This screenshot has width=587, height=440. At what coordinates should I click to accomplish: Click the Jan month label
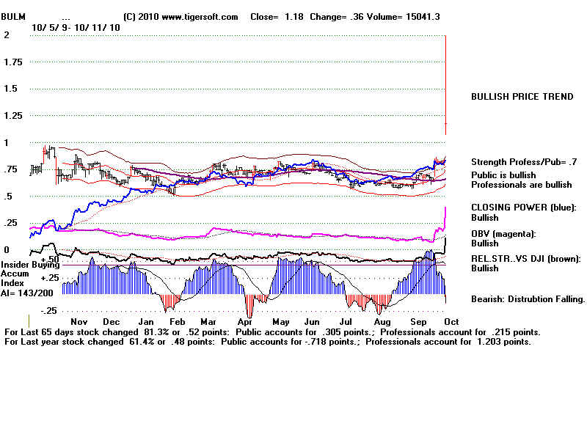[145, 322]
